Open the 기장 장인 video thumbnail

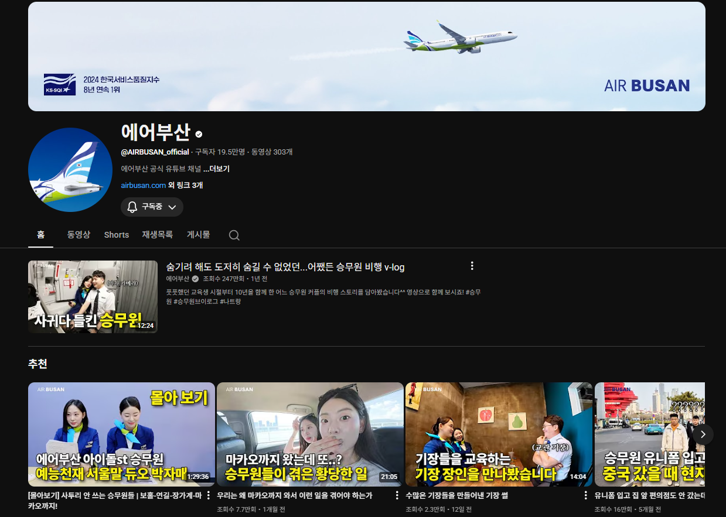click(499, 434)
